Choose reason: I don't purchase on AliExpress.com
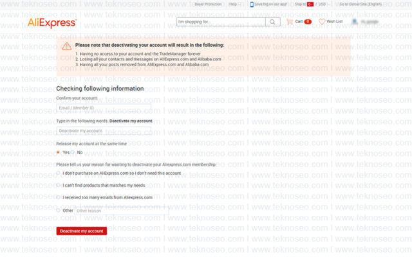The image size is (412, 257). (59, 173)
